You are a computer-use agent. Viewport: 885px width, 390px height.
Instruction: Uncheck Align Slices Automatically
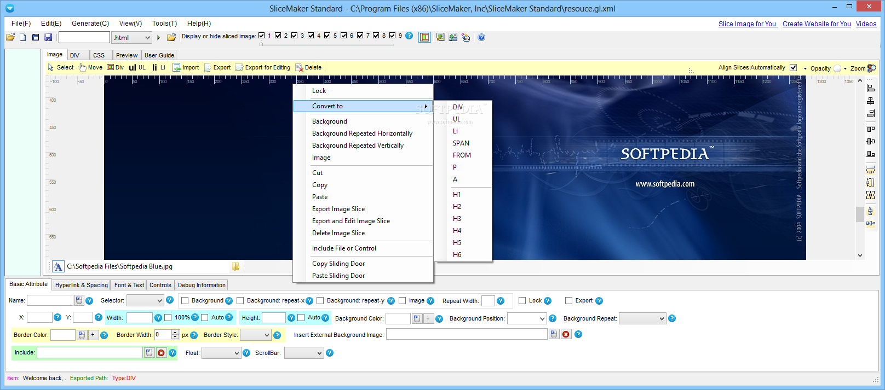[793, 67]
